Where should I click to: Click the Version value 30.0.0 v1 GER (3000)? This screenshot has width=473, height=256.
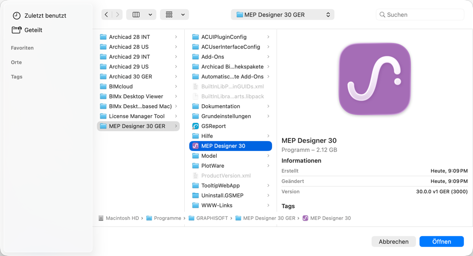coord(442,192)
